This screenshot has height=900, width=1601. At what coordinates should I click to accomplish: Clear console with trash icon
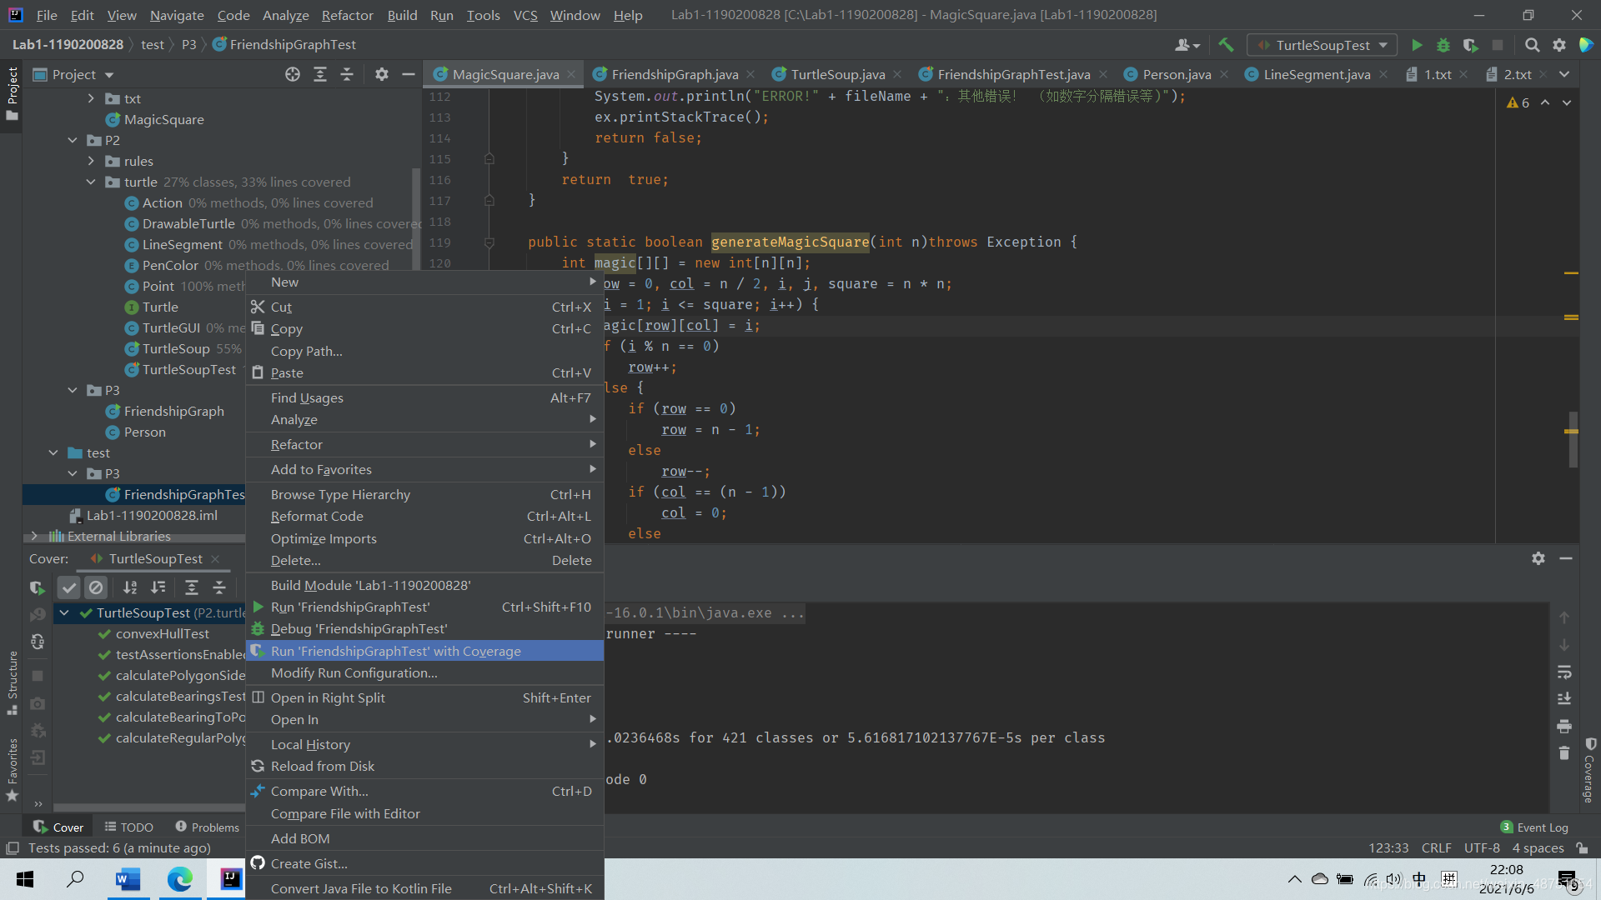coord(1564,753)
